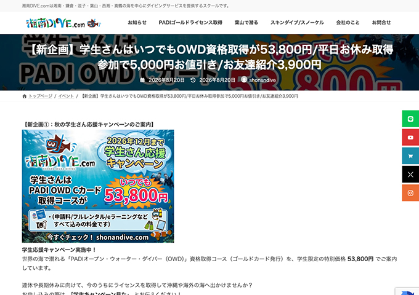
Task: Click the 学生応援キャンペーン実施中！ text
Action: pos(59,250)
